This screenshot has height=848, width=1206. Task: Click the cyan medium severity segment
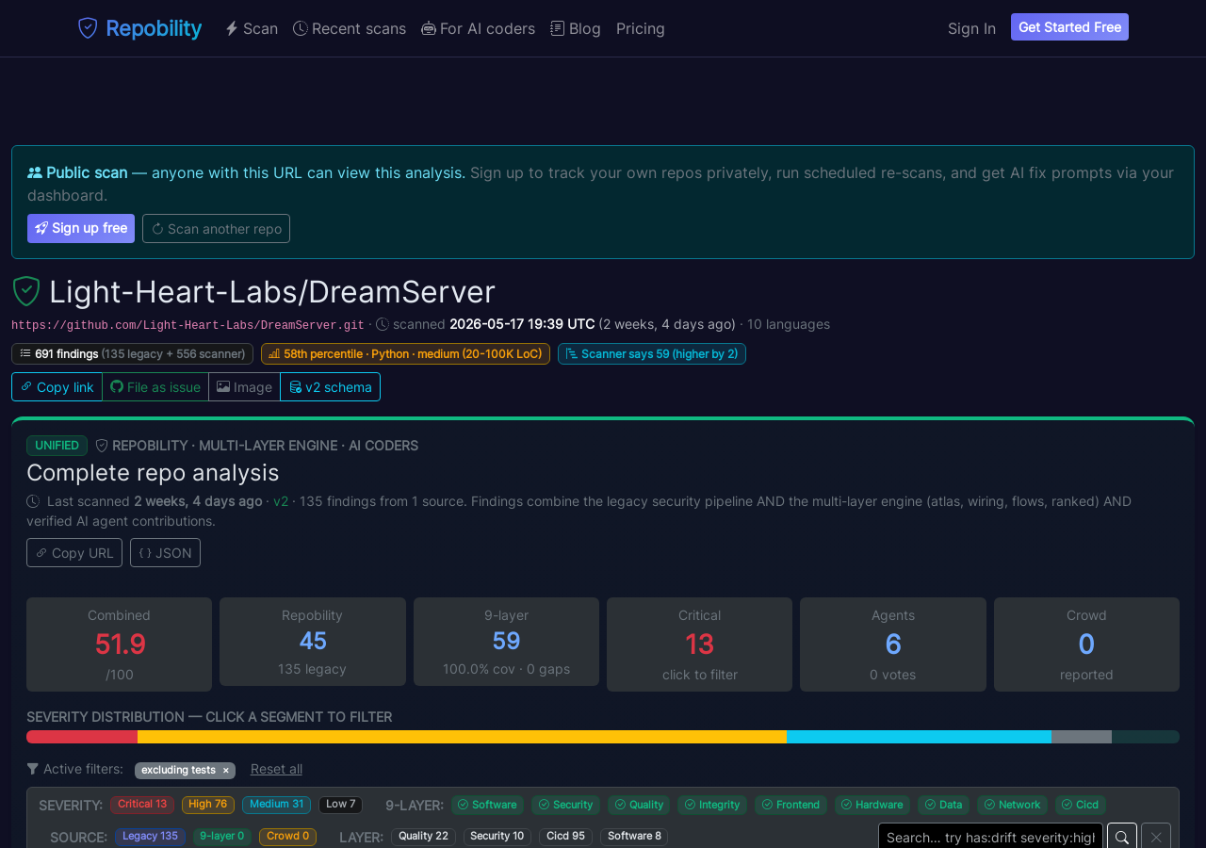(x=919, y=737)
